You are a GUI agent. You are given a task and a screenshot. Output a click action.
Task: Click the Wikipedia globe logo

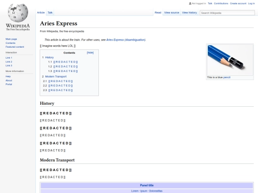pyautogui.click(x=18, y=13)
